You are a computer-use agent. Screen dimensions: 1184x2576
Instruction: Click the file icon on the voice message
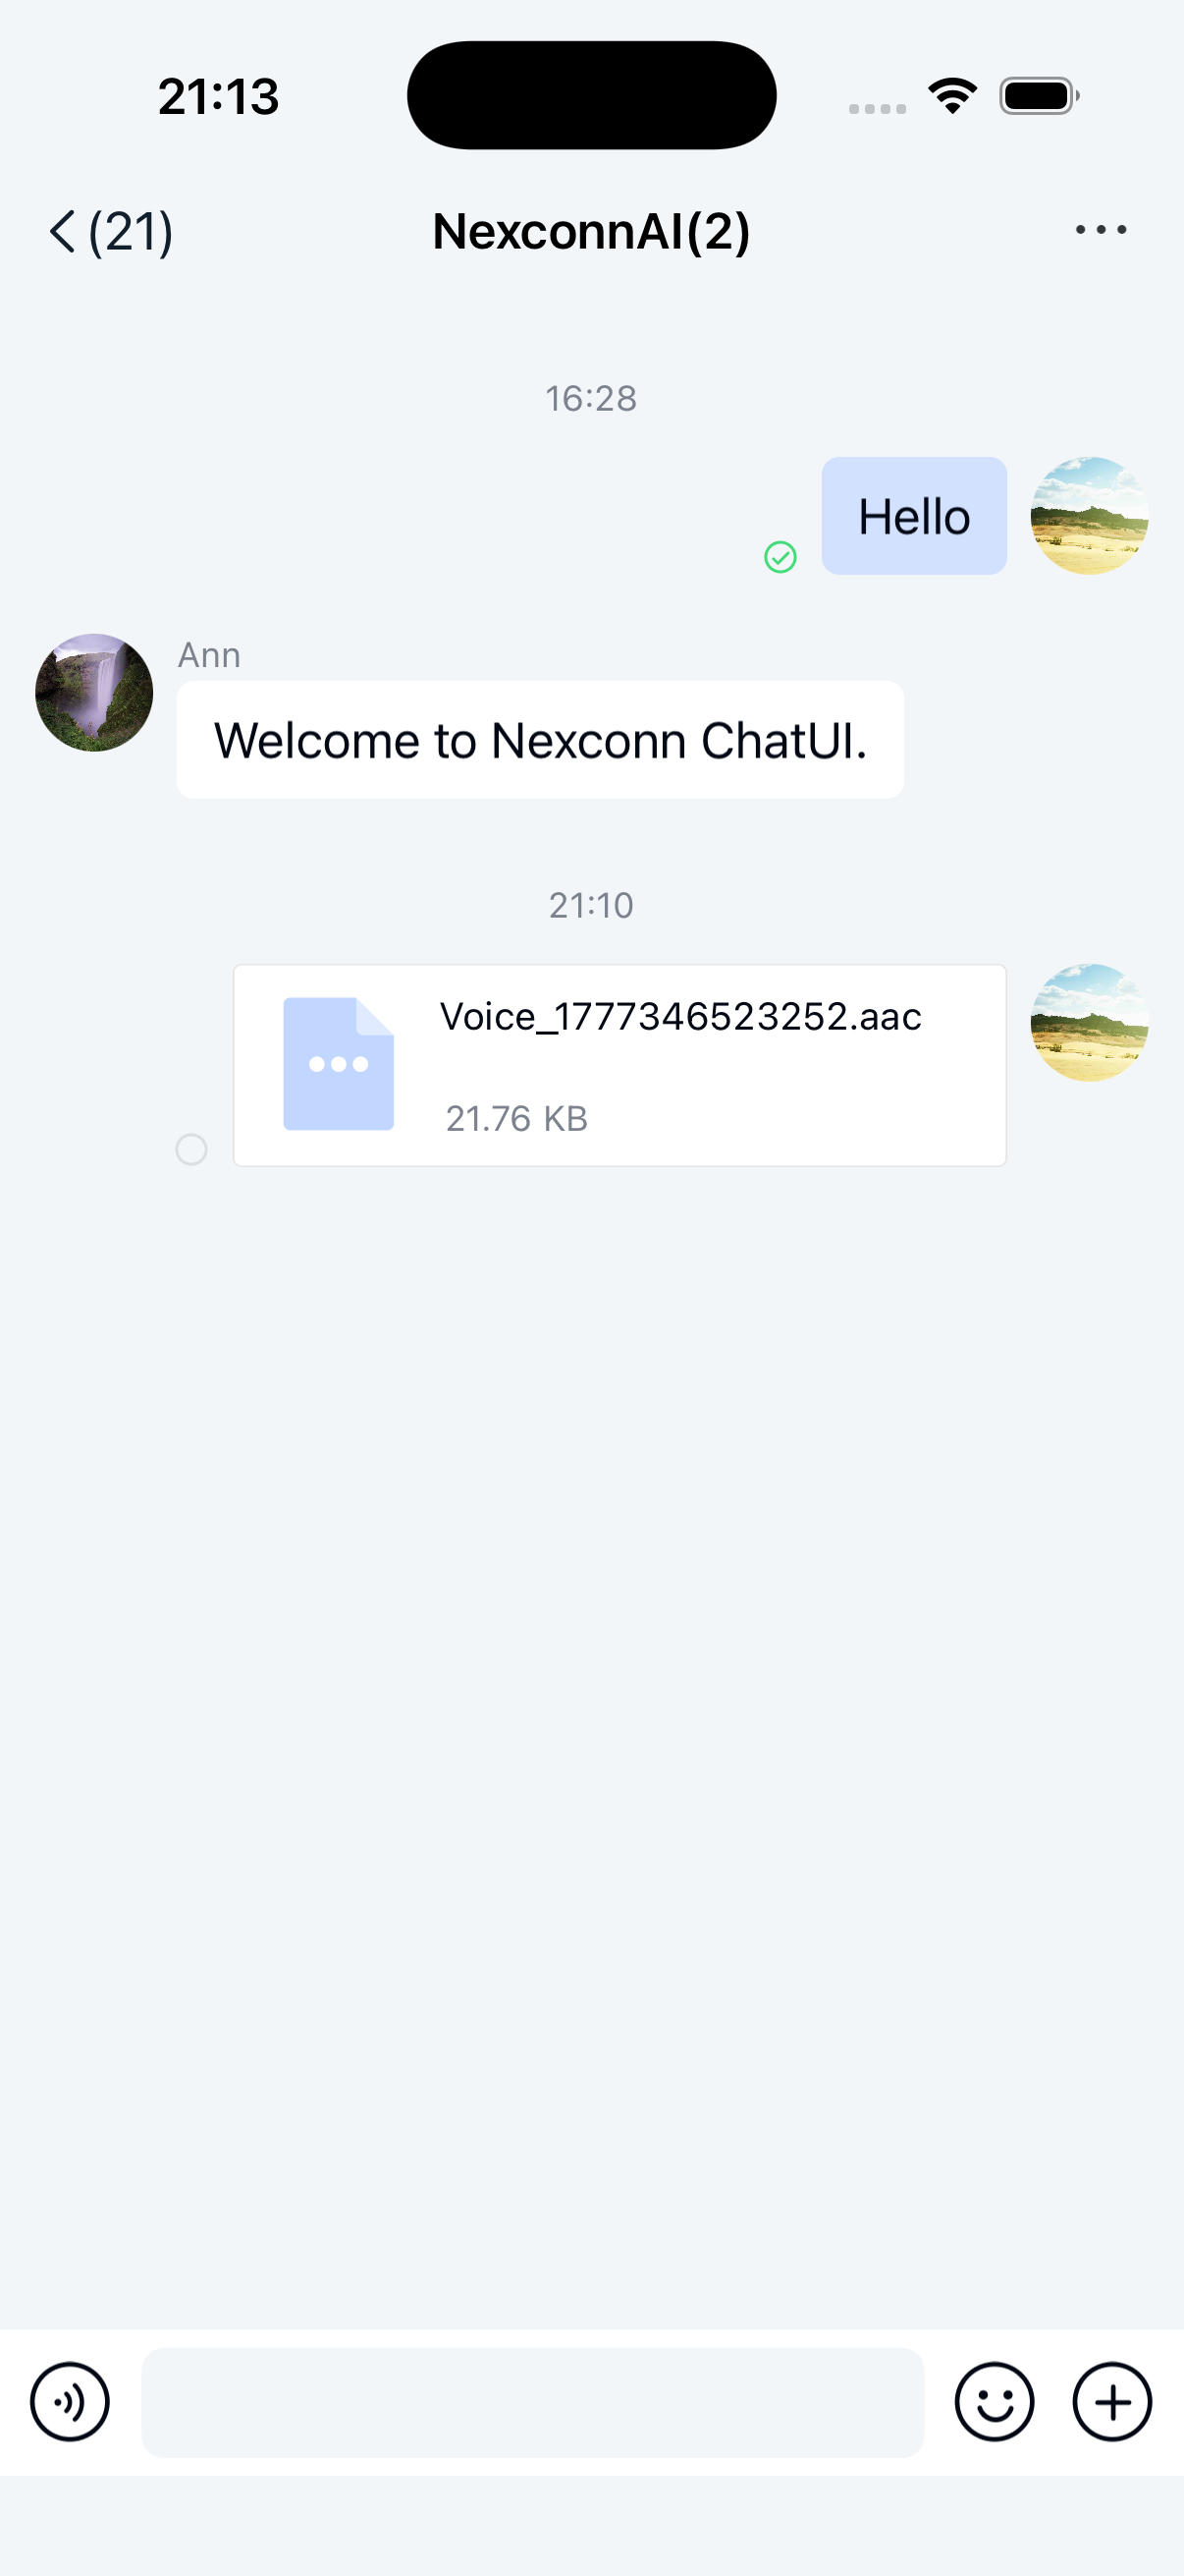(338, 1064)
